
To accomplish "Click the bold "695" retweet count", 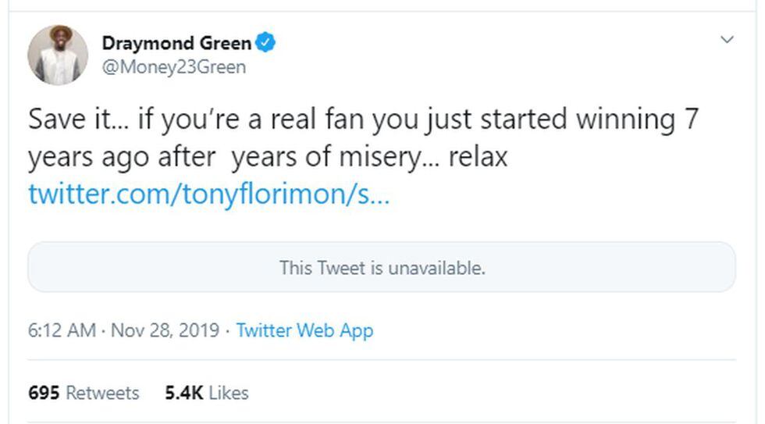I will point(44,393).
